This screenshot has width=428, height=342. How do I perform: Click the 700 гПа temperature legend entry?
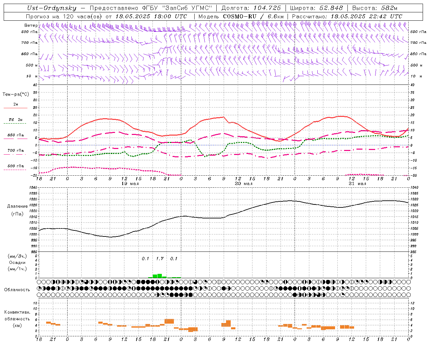click(16, 150)
